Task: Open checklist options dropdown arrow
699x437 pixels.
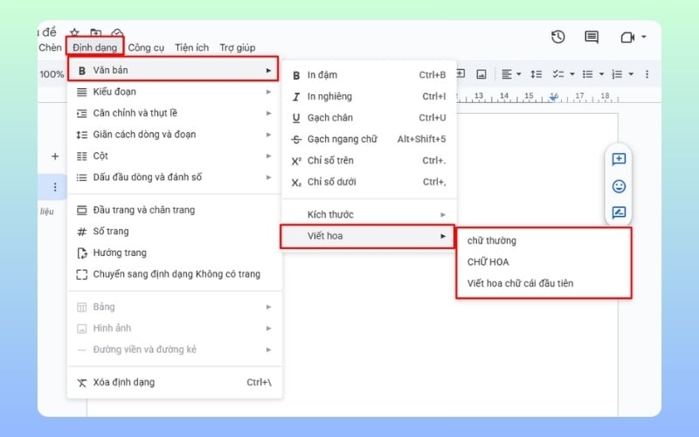Action: tap(572, 74)
